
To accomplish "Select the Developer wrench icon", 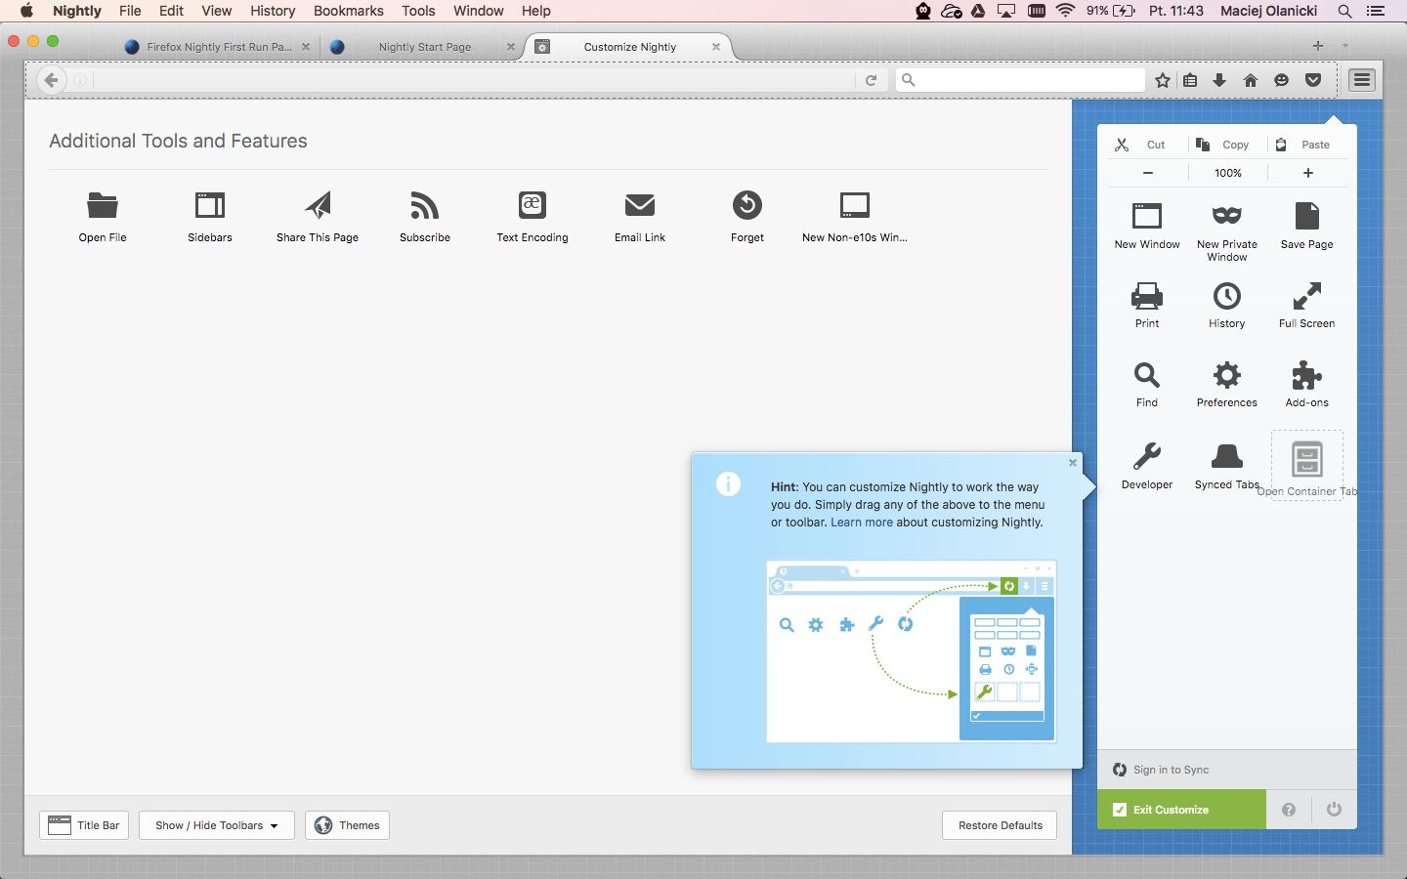I will [x=1147, y=456].
